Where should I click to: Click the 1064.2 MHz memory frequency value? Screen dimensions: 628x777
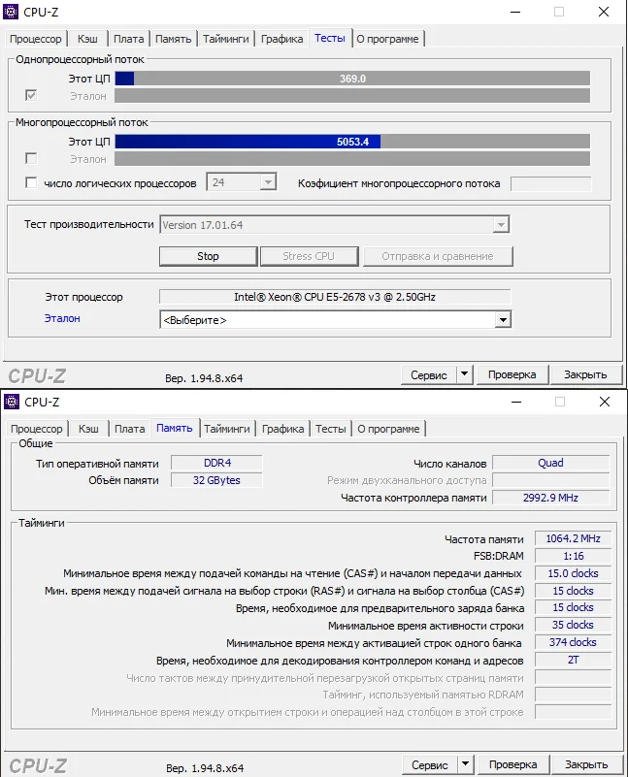pyautogui.click(x=573, y=538)
